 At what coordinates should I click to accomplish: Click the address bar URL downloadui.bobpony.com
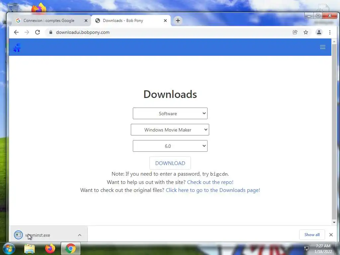(83, 32)
